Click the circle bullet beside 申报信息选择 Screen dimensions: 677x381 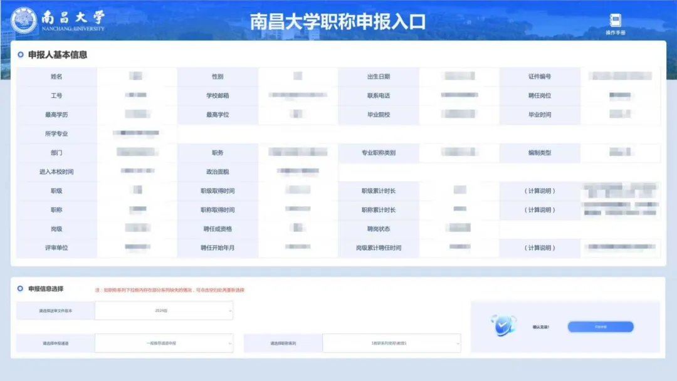coord(20,289)
